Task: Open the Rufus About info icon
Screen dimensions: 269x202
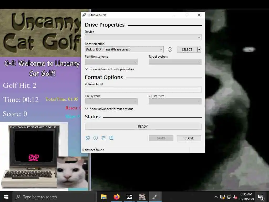Action: [96, 138]
